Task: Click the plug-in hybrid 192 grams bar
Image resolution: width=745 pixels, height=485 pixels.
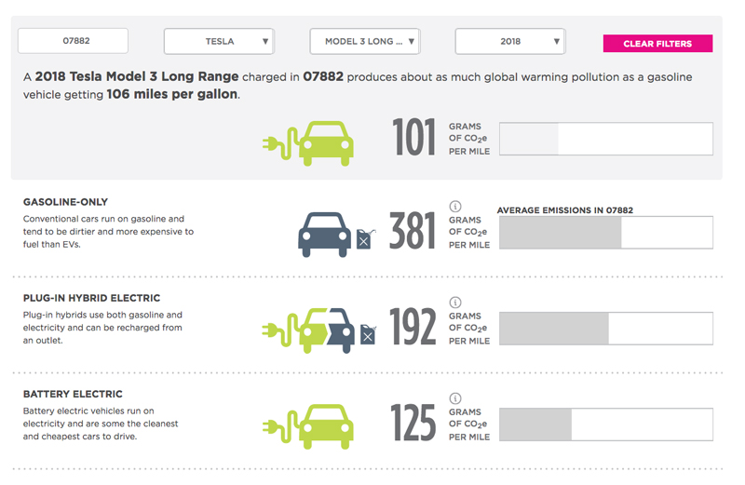Action: point(606,329)
